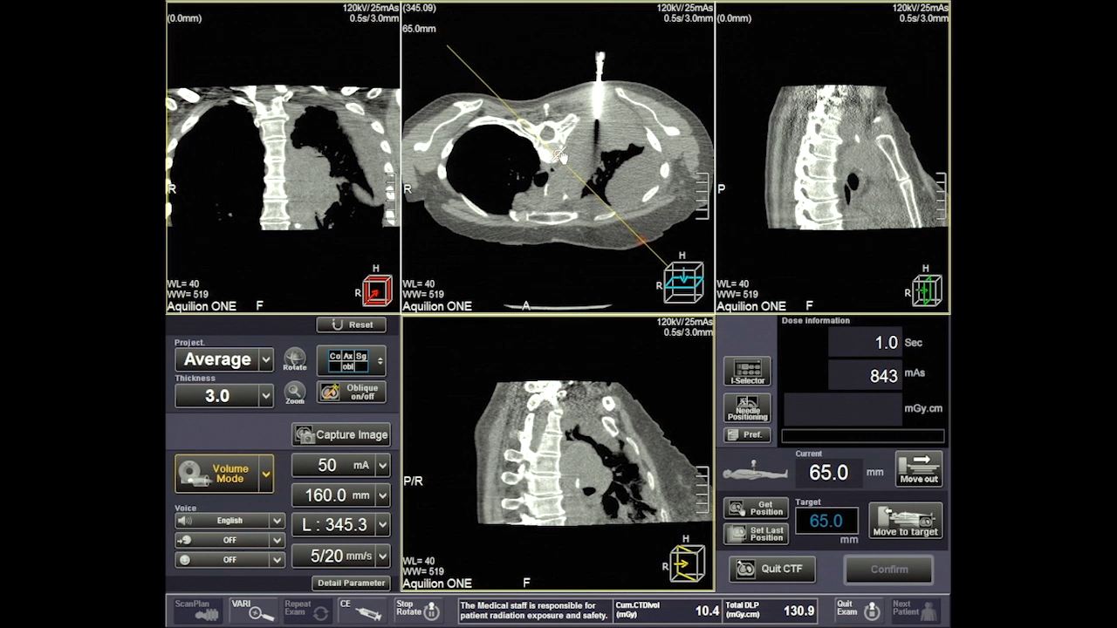
Task: Open the second Voice OFF dropdown
Action: pyautogui.click(x=277, y=540)
